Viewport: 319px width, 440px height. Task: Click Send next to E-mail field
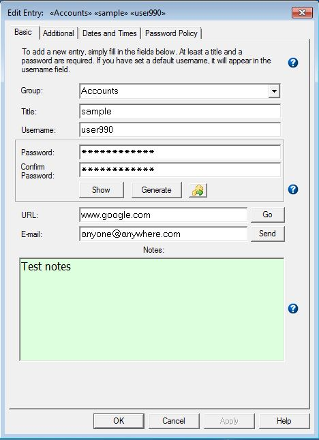pos(267,234)
